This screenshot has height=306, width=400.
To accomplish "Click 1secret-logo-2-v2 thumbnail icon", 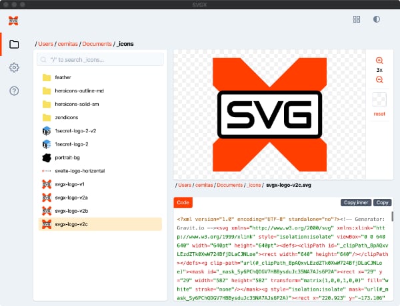I will (47, 131).
